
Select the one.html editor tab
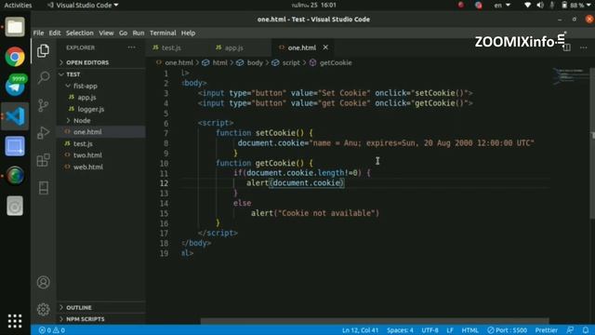click(301, 47)
